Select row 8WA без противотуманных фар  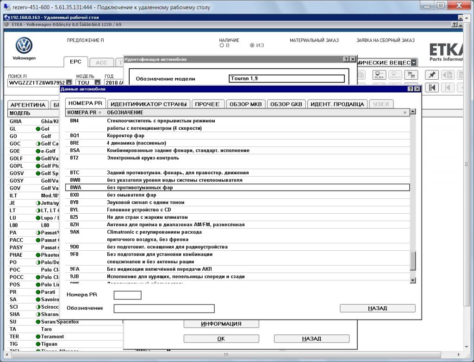[x=237, y=188]
